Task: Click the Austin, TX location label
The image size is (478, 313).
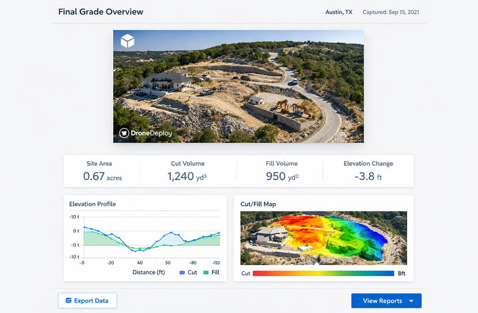Action: tap(339, 12)
